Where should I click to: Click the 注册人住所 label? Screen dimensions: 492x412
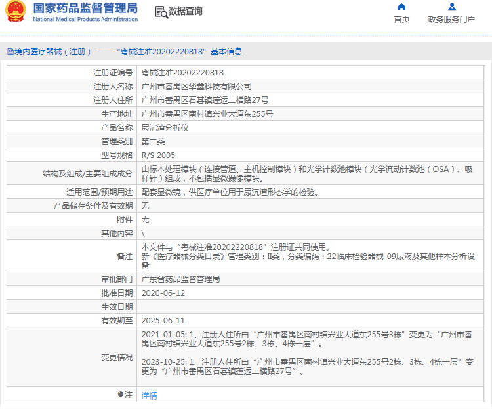(x=113, y=100)
